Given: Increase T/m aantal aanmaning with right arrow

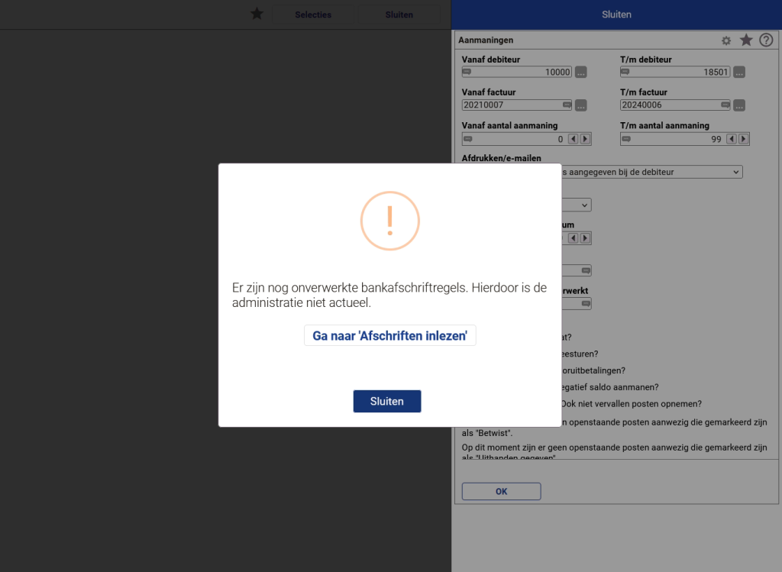Looking at the screenshot, I should point(743,139).
